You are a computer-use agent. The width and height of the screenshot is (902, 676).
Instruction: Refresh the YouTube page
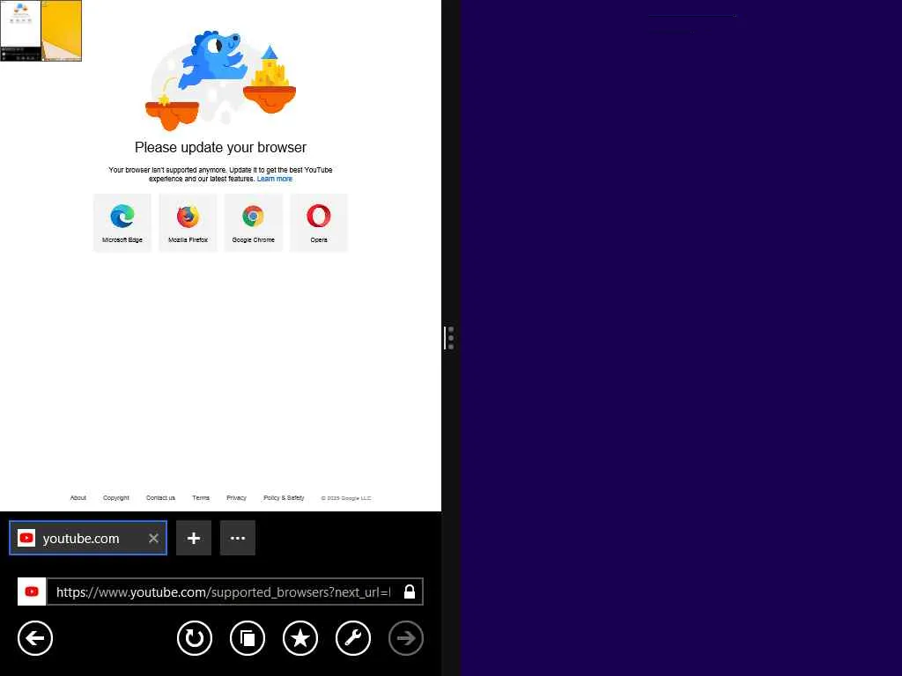pos(195,638)
